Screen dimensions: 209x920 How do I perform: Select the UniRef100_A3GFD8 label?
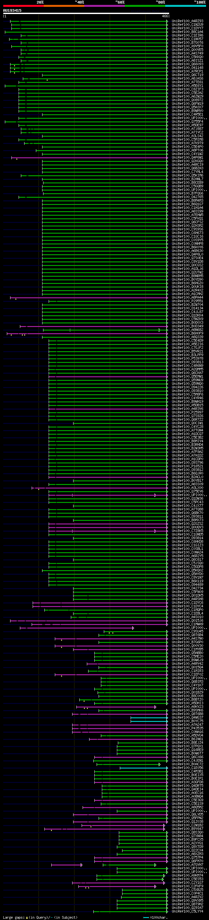(187, 782)
